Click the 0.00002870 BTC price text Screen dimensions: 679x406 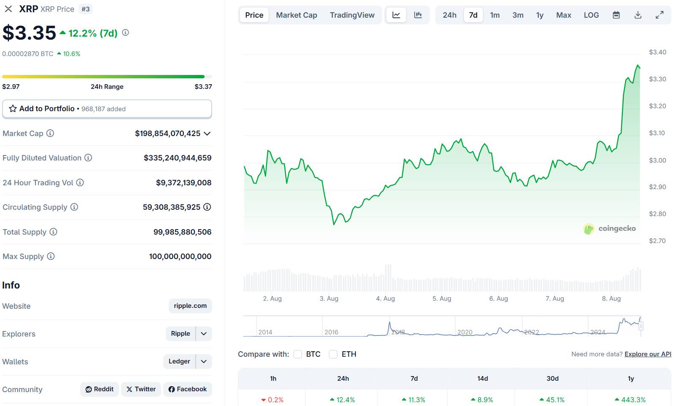click(28, 54)
